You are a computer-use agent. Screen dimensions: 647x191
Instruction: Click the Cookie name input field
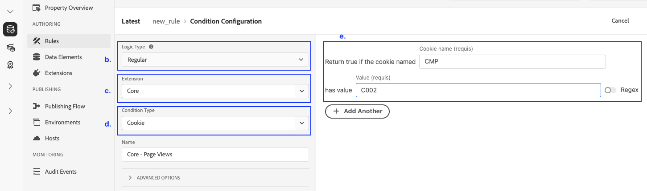click(x=512, y=62)
